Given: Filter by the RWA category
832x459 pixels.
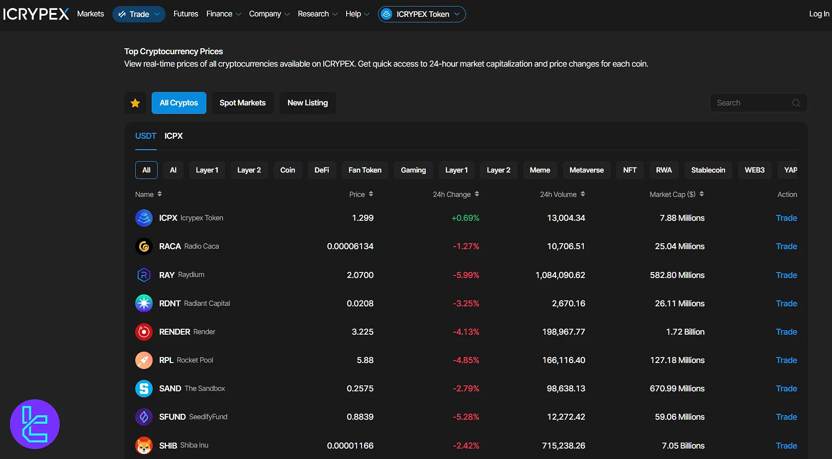Looking at the screenshot, I should 663,170.
